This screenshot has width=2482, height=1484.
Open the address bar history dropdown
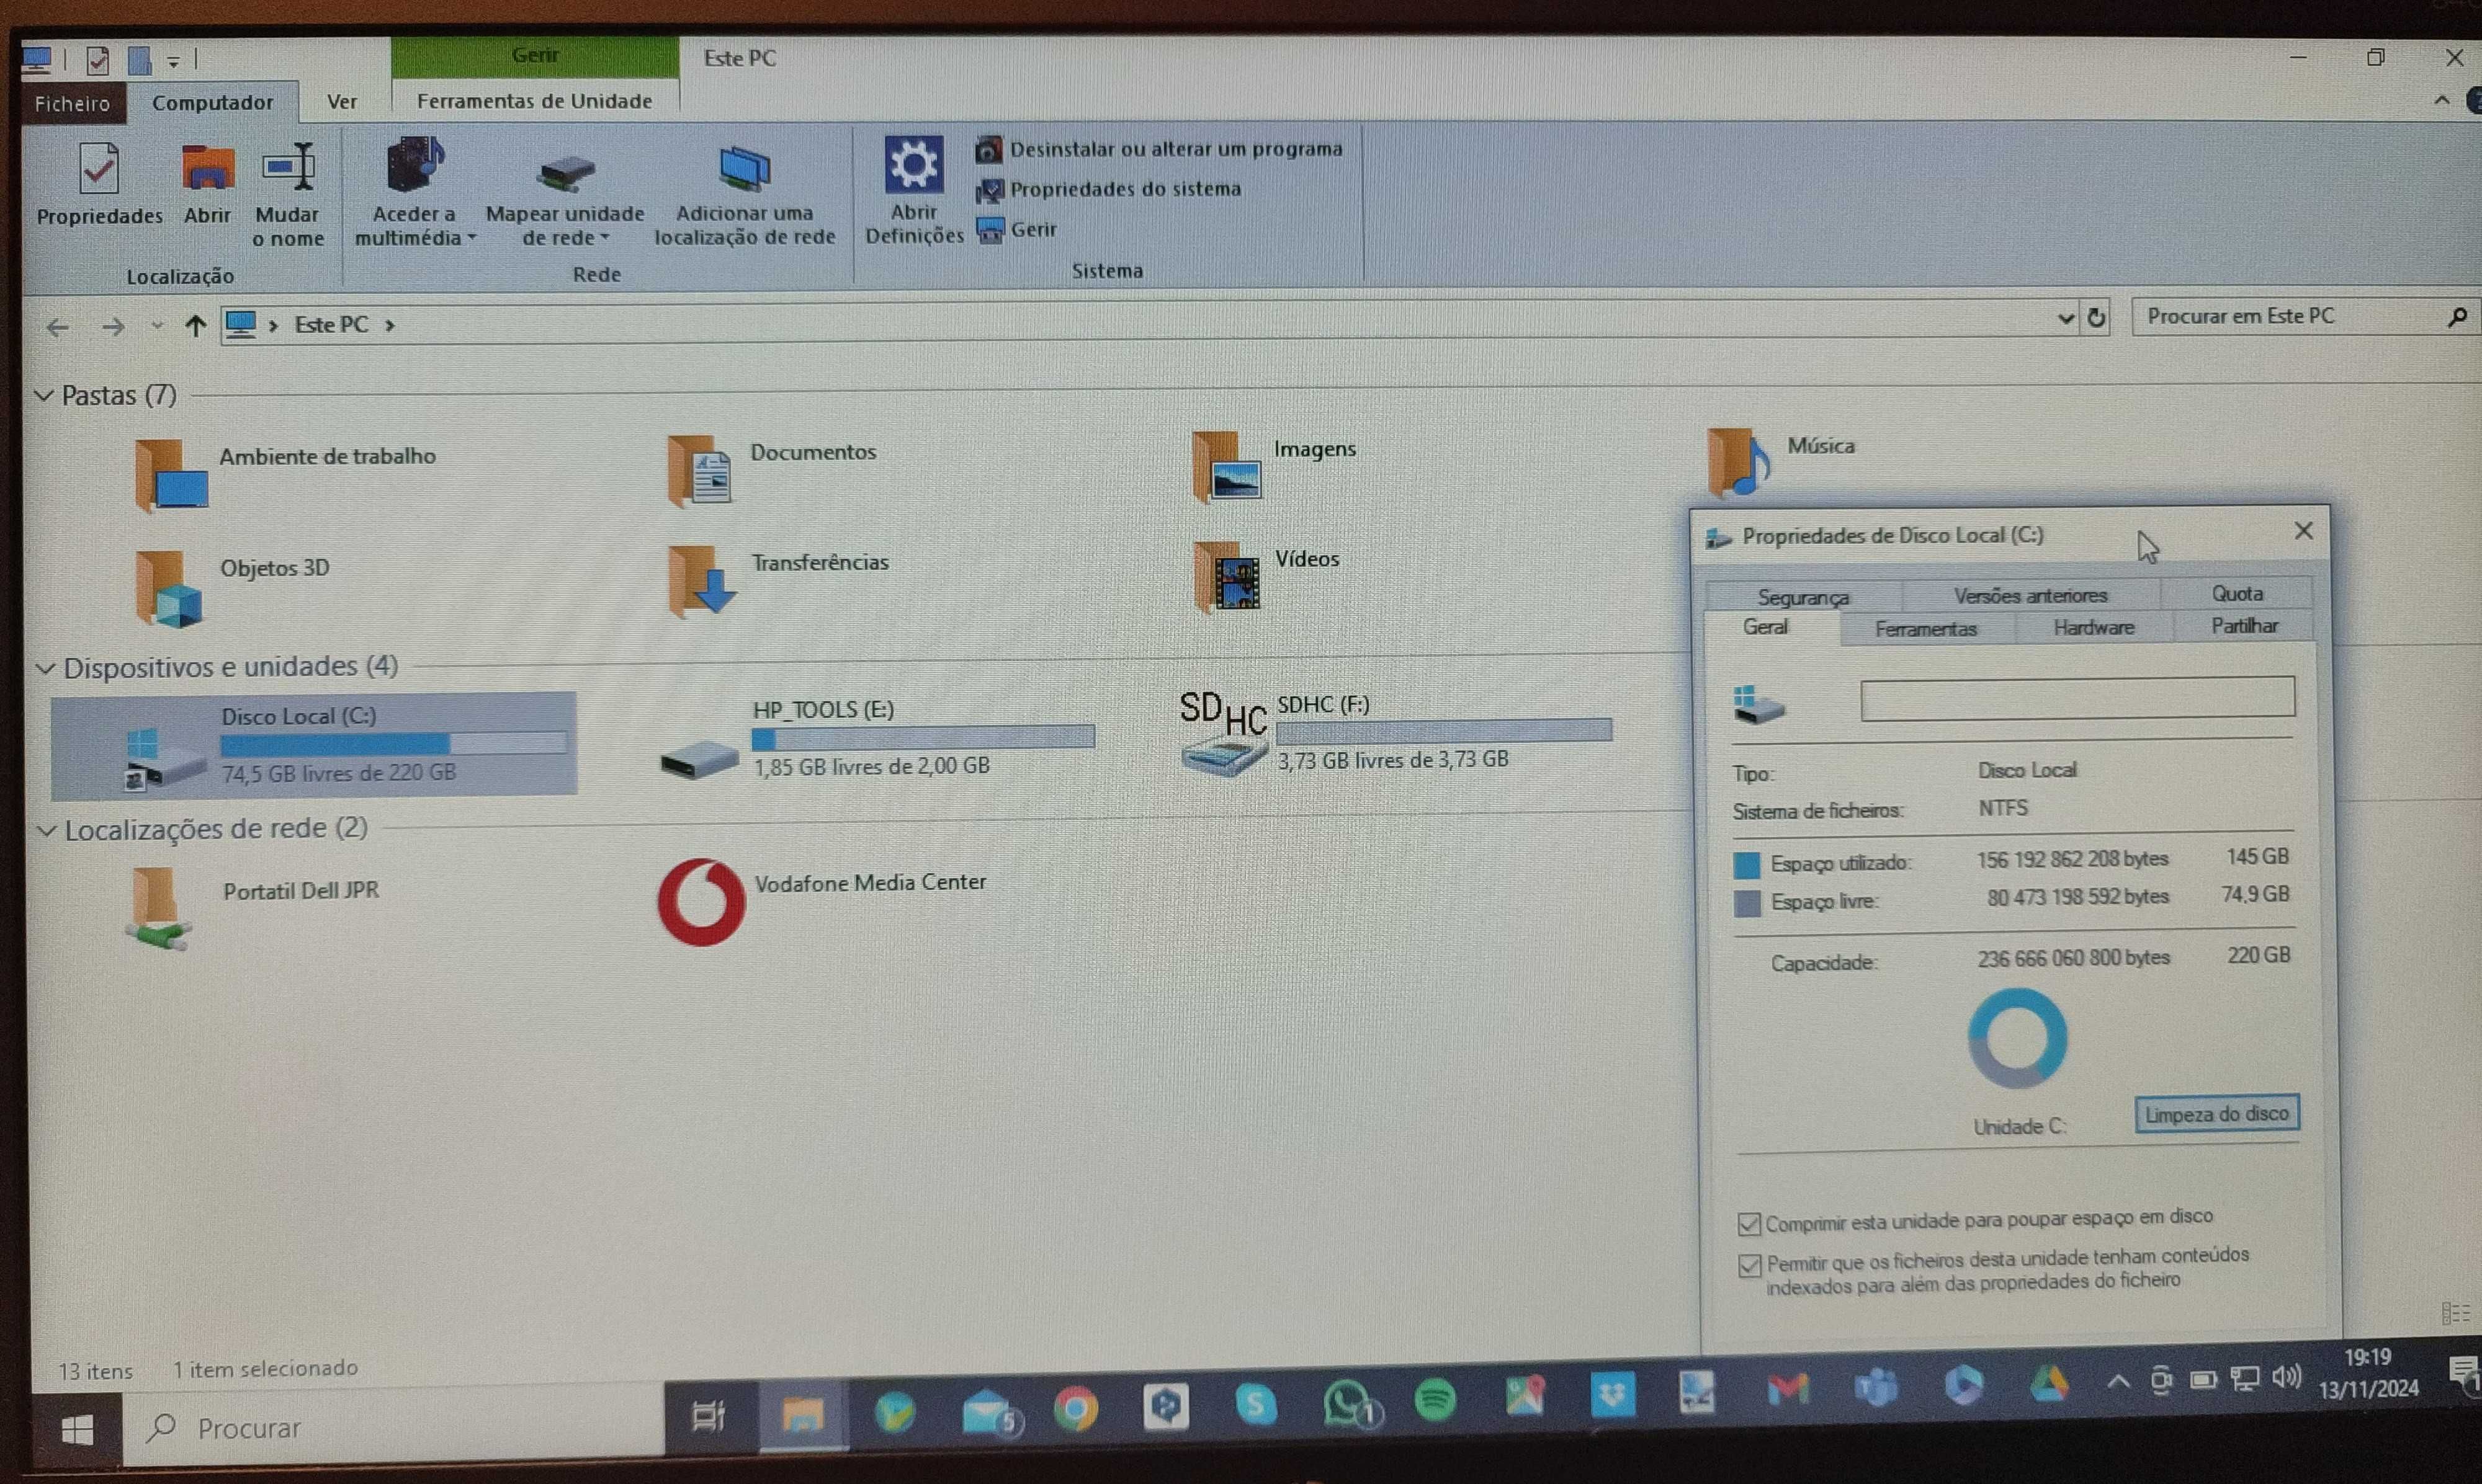(2066, 318)
